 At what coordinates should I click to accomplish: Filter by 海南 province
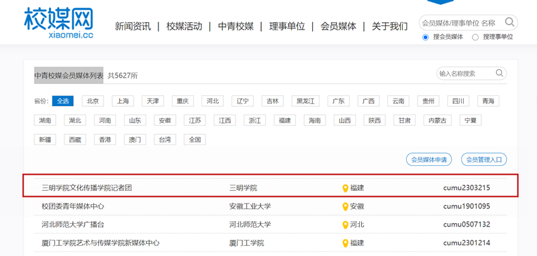315,120
